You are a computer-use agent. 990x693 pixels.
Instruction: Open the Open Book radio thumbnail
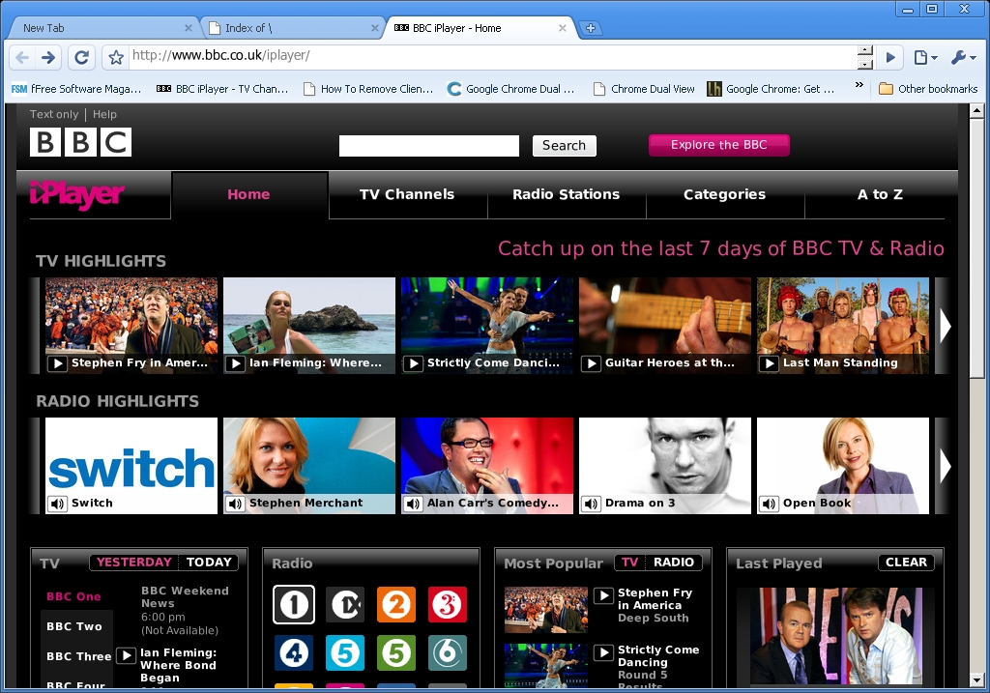[x=843, y=466]
